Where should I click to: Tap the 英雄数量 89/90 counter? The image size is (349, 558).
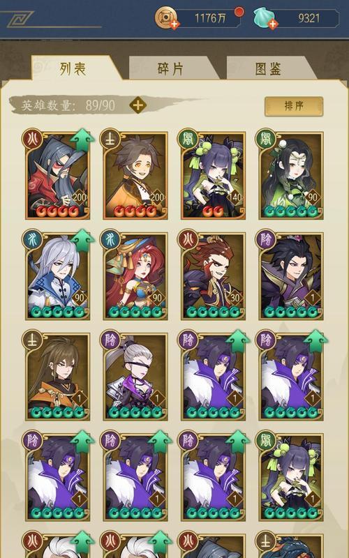click(x=68, y=106)
